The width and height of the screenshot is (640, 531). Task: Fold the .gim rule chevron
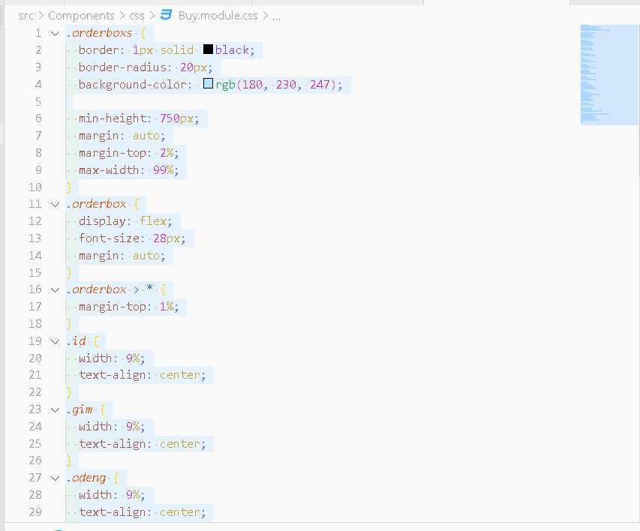coord(55,409)
